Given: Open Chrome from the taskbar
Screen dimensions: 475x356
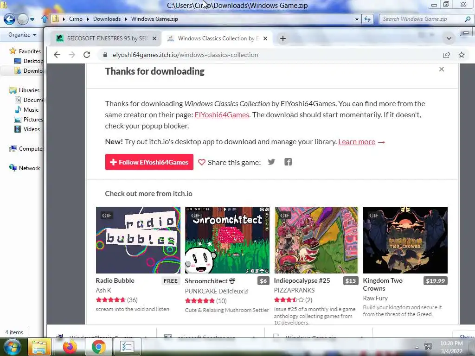Looking at the screenshot, I should pos(98,347).
